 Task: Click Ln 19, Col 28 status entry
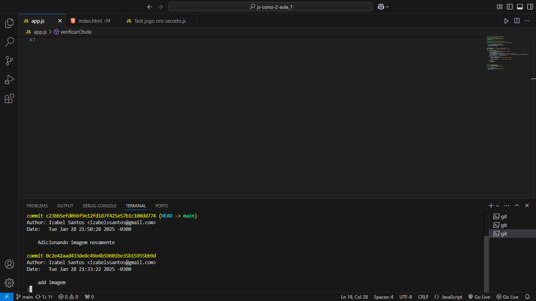[354, 297]
